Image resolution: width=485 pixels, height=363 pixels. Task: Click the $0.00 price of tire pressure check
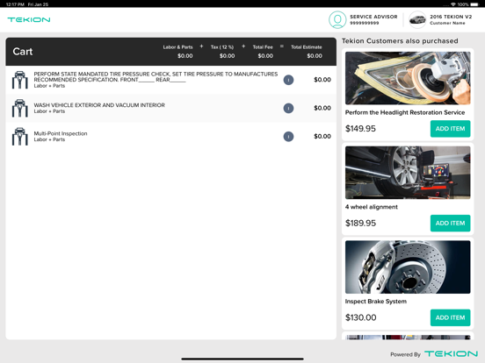[x=322, y=80]
